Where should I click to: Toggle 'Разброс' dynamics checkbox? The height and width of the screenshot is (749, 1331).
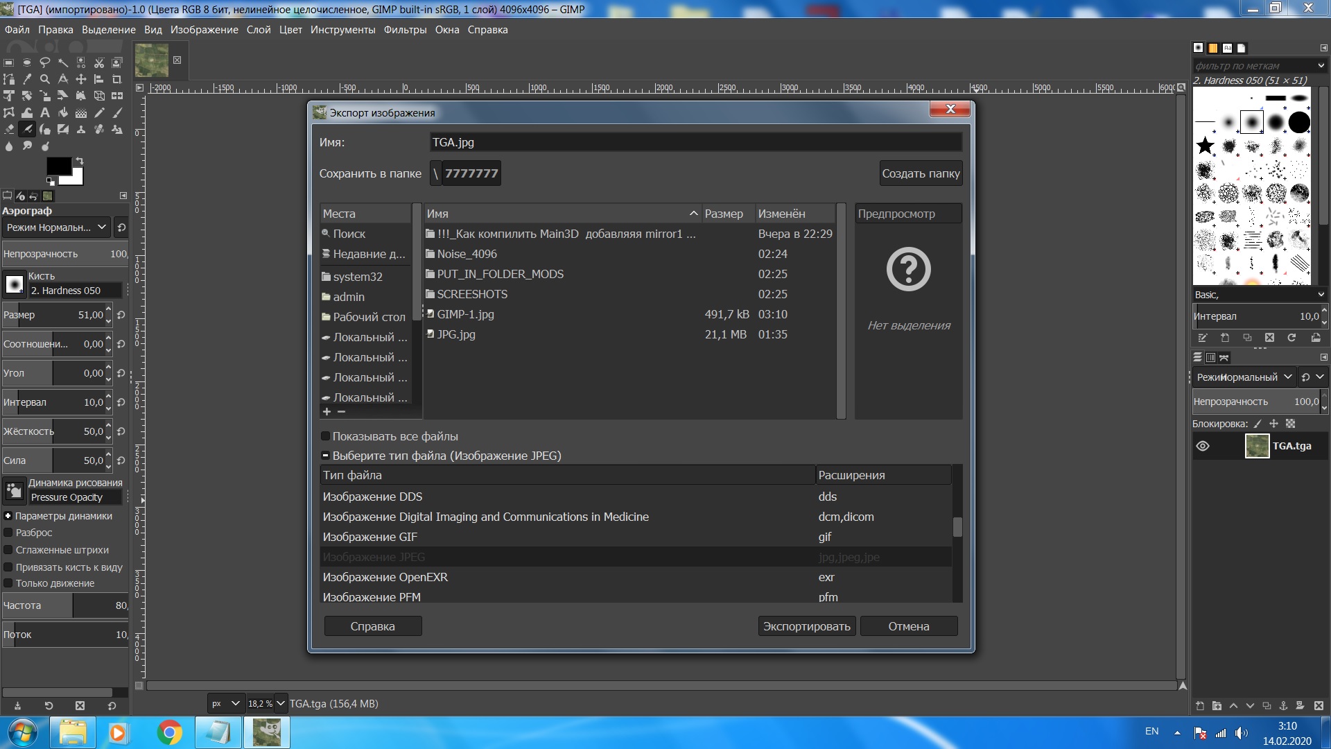click(8, 533)
